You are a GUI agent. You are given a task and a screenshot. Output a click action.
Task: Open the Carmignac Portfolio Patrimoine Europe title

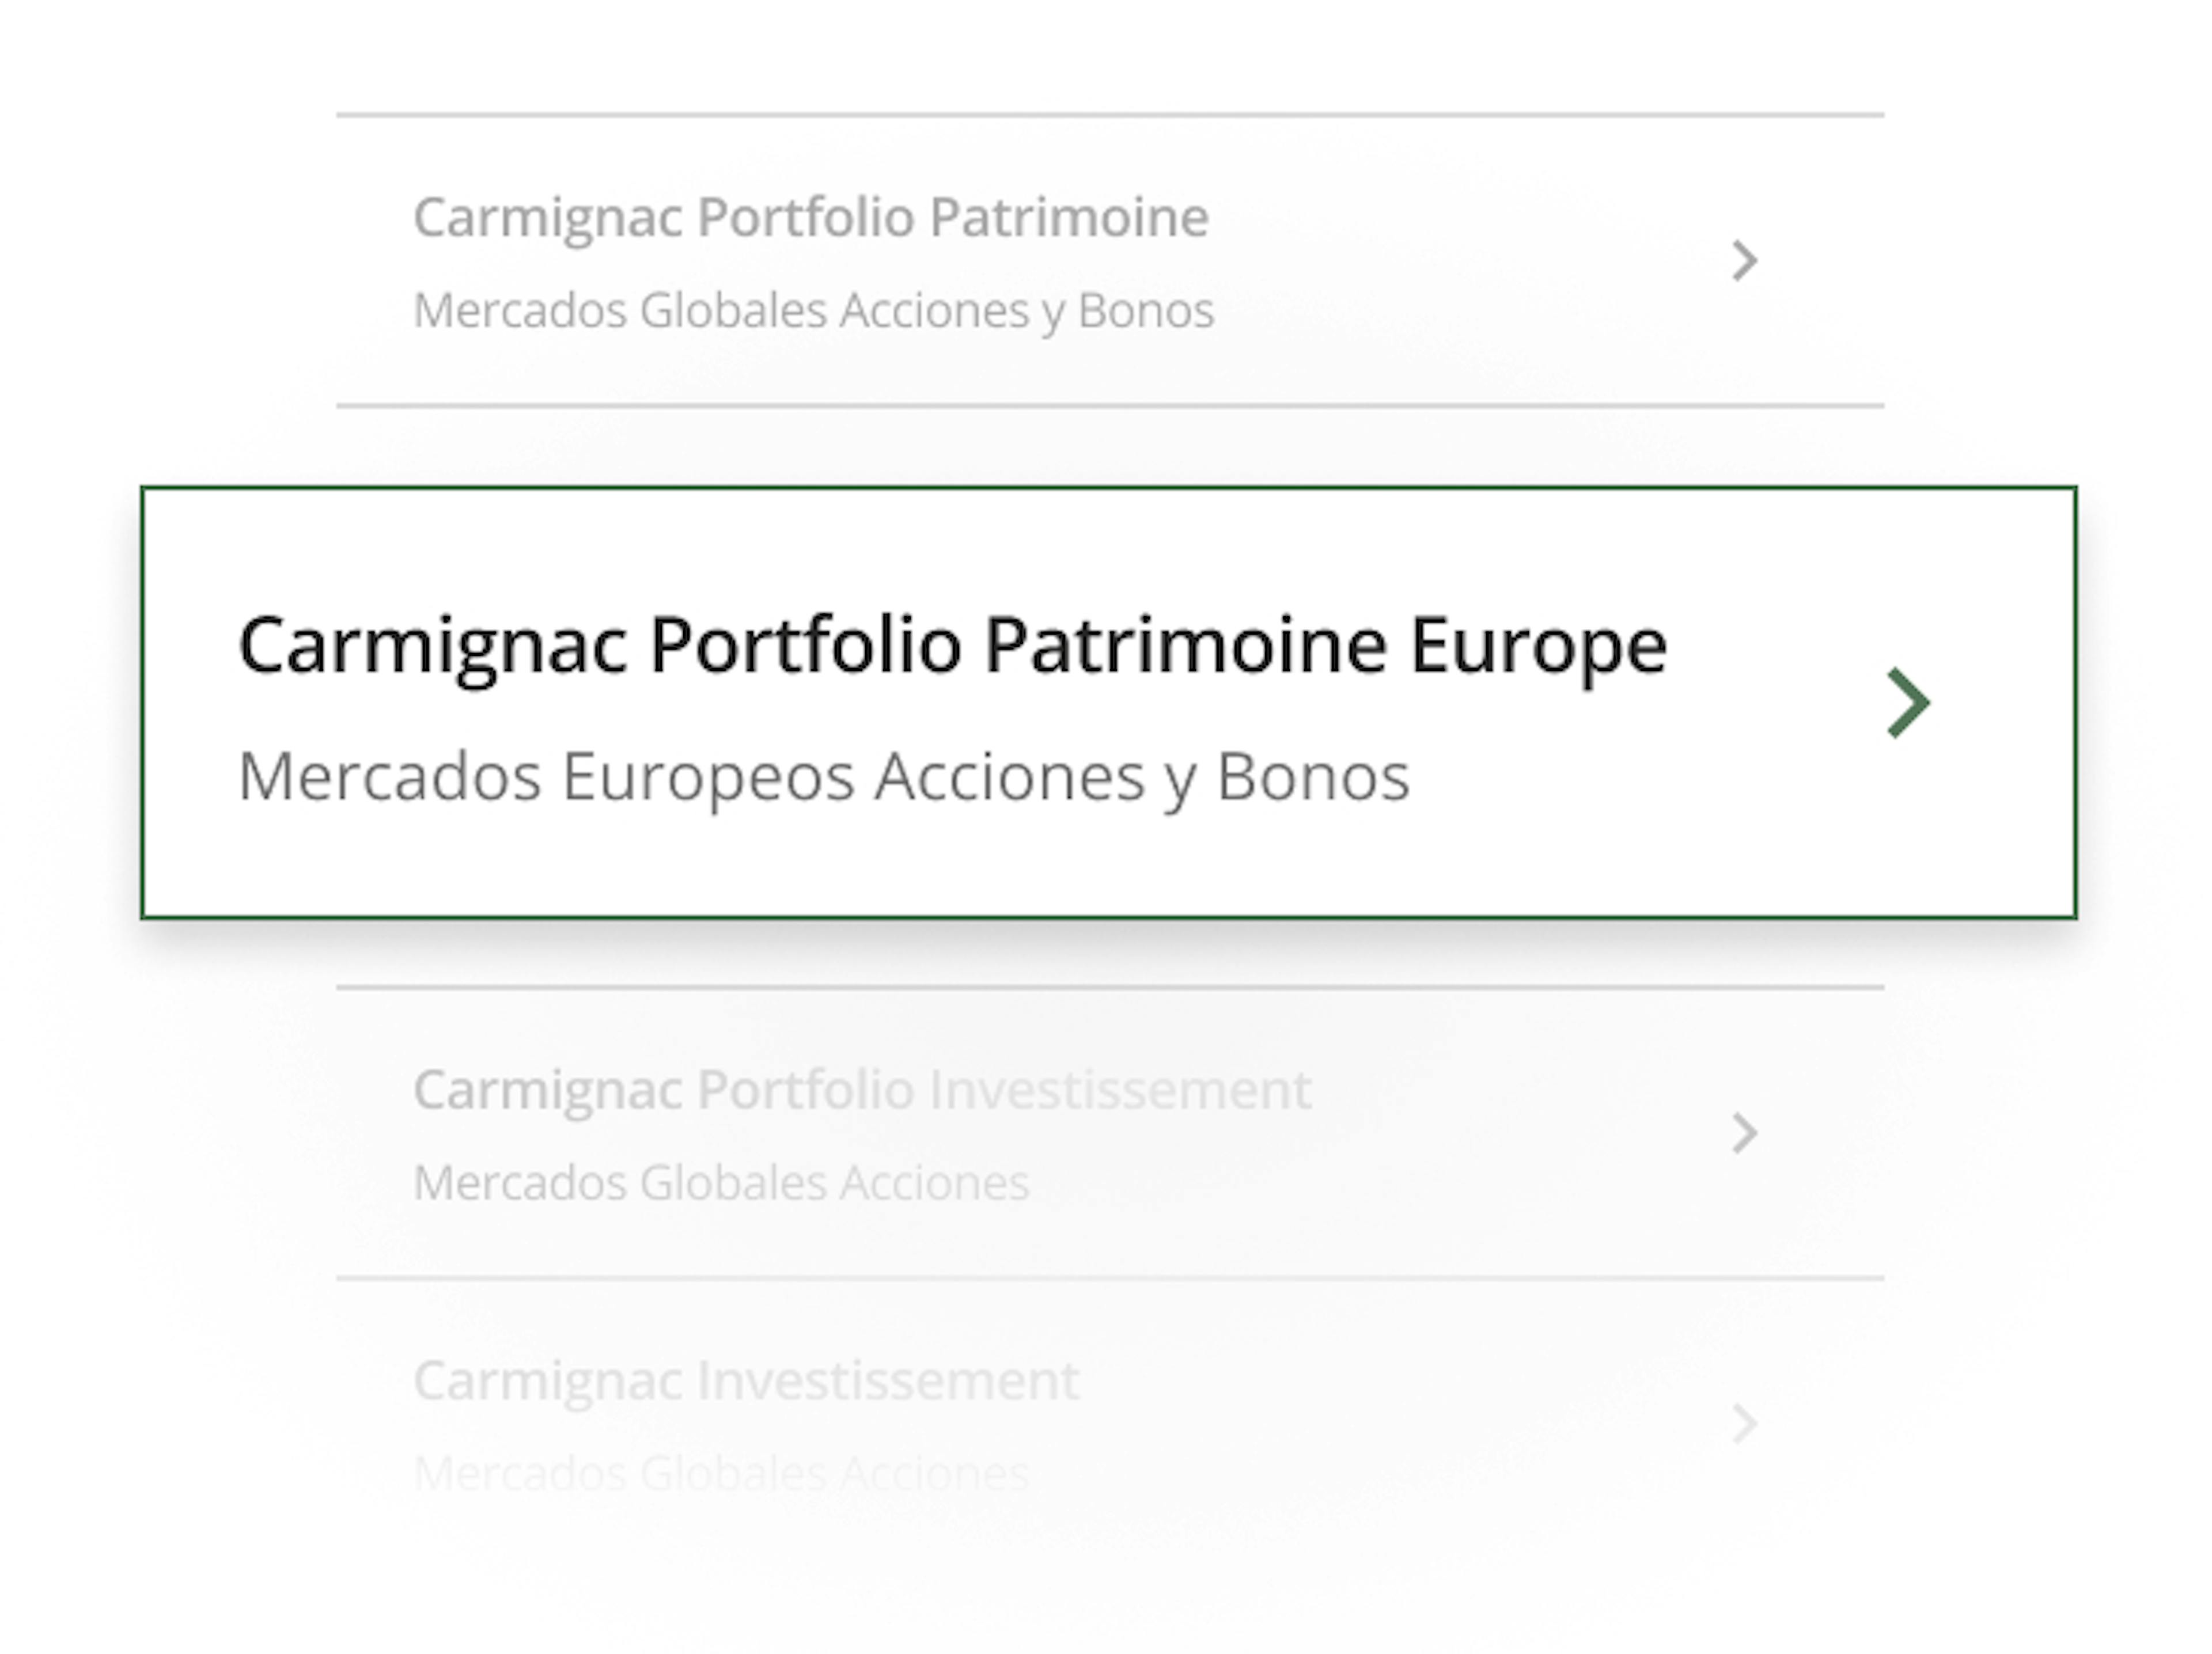951,646
